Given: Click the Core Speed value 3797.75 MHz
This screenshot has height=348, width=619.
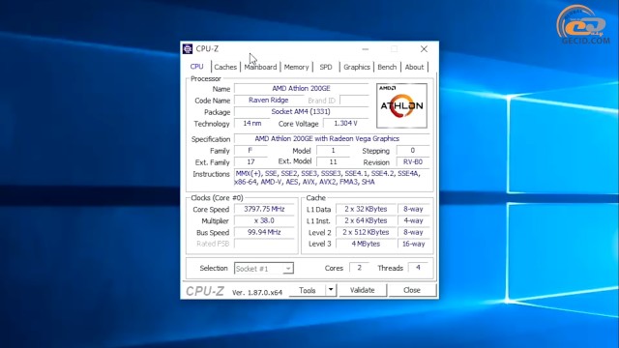Looking at the screenshot, I should 264,209.
